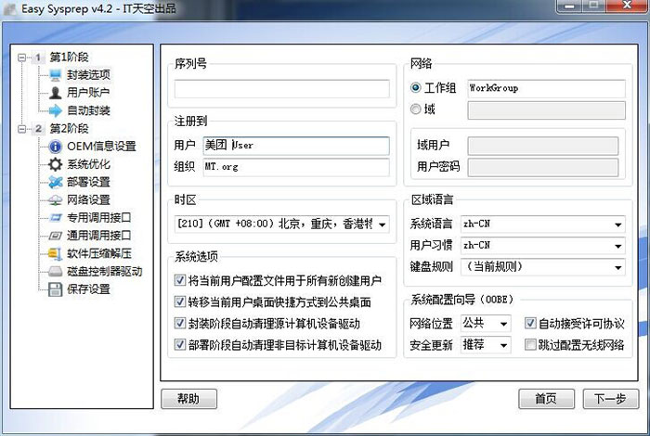The width and height of the screenshot is (650, 436).
Task: Click the OEM信息设置 info icon
Action: [55, 147]
